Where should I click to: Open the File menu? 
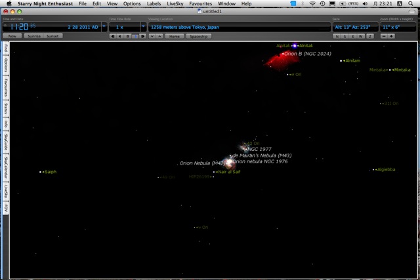83,4
